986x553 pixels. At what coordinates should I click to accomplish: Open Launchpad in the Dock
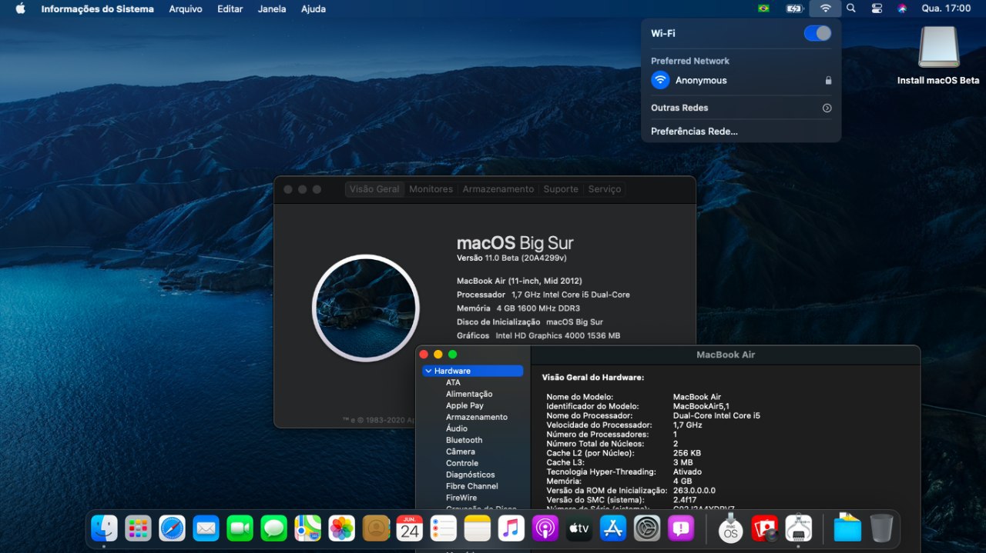(x=139, y=528)
